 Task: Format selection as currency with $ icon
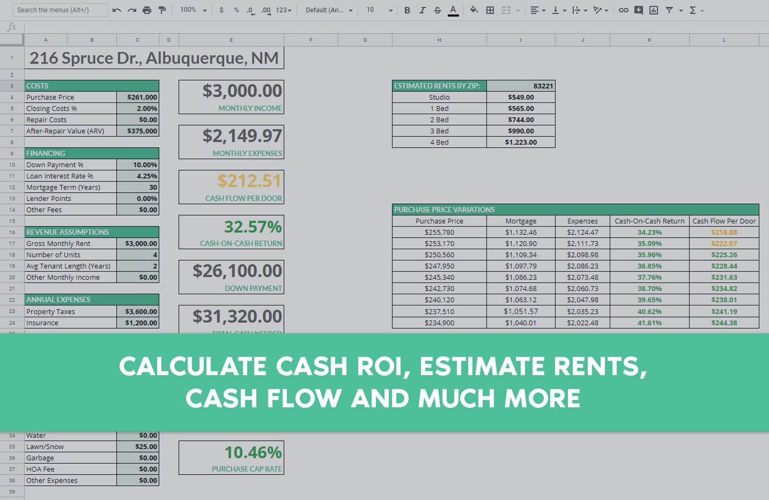221,10
